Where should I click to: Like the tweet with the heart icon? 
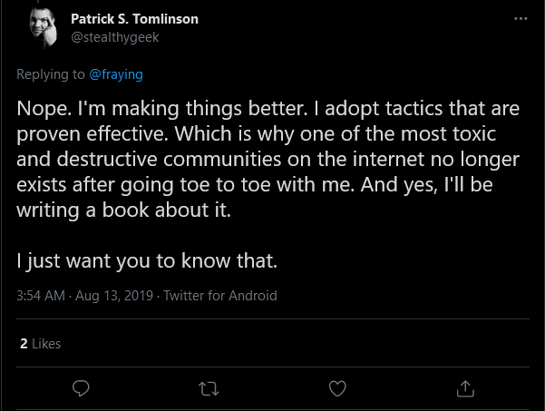click(x=337, y=388)
